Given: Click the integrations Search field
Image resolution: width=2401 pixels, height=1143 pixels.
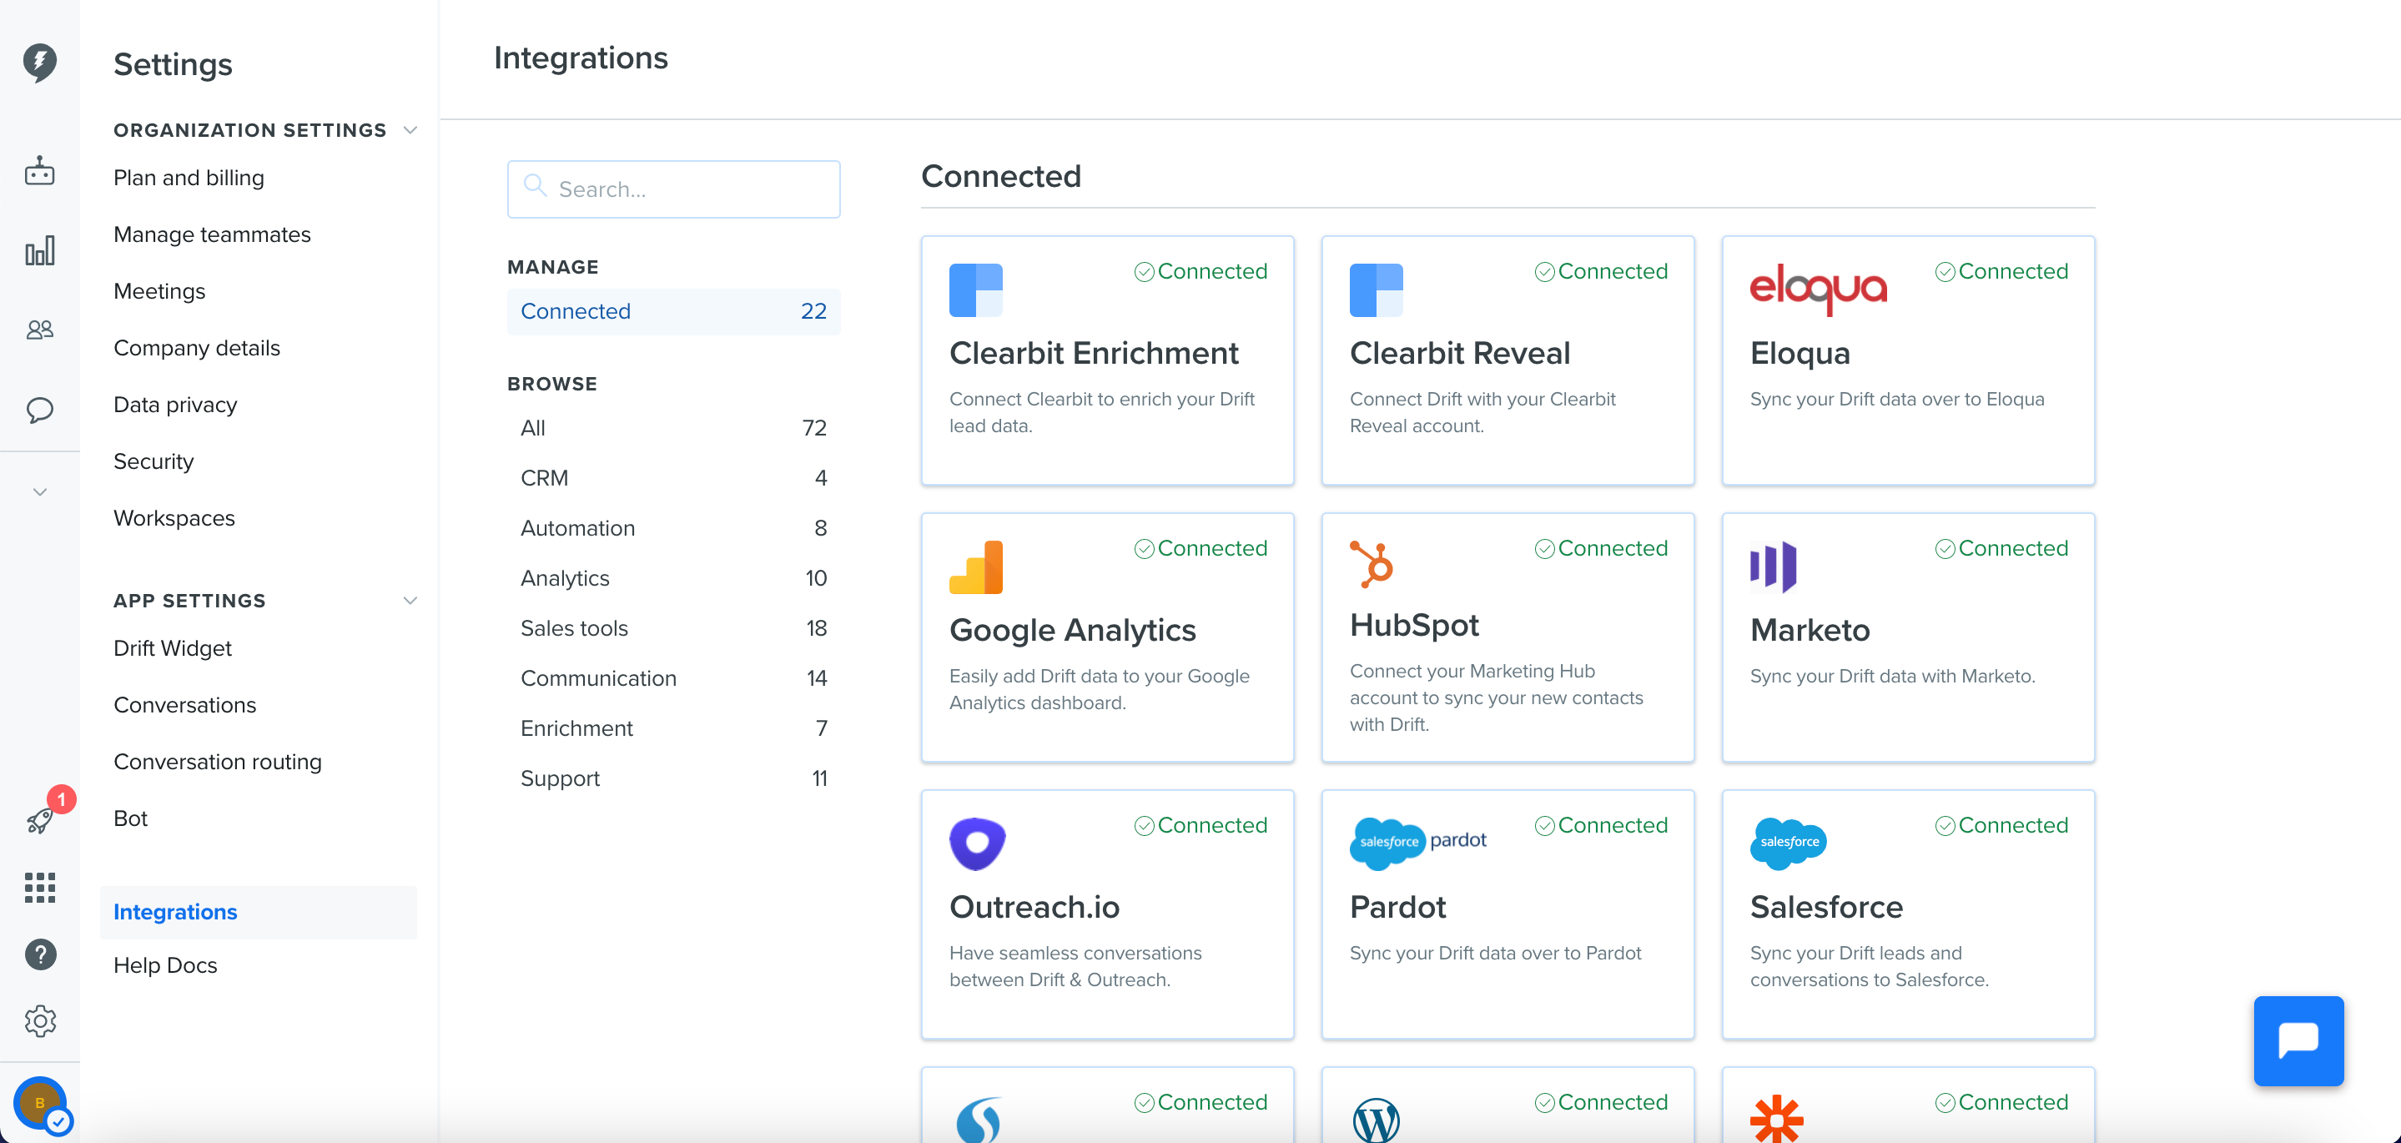Looking at the screenshot, I should [x=673, y=189].
